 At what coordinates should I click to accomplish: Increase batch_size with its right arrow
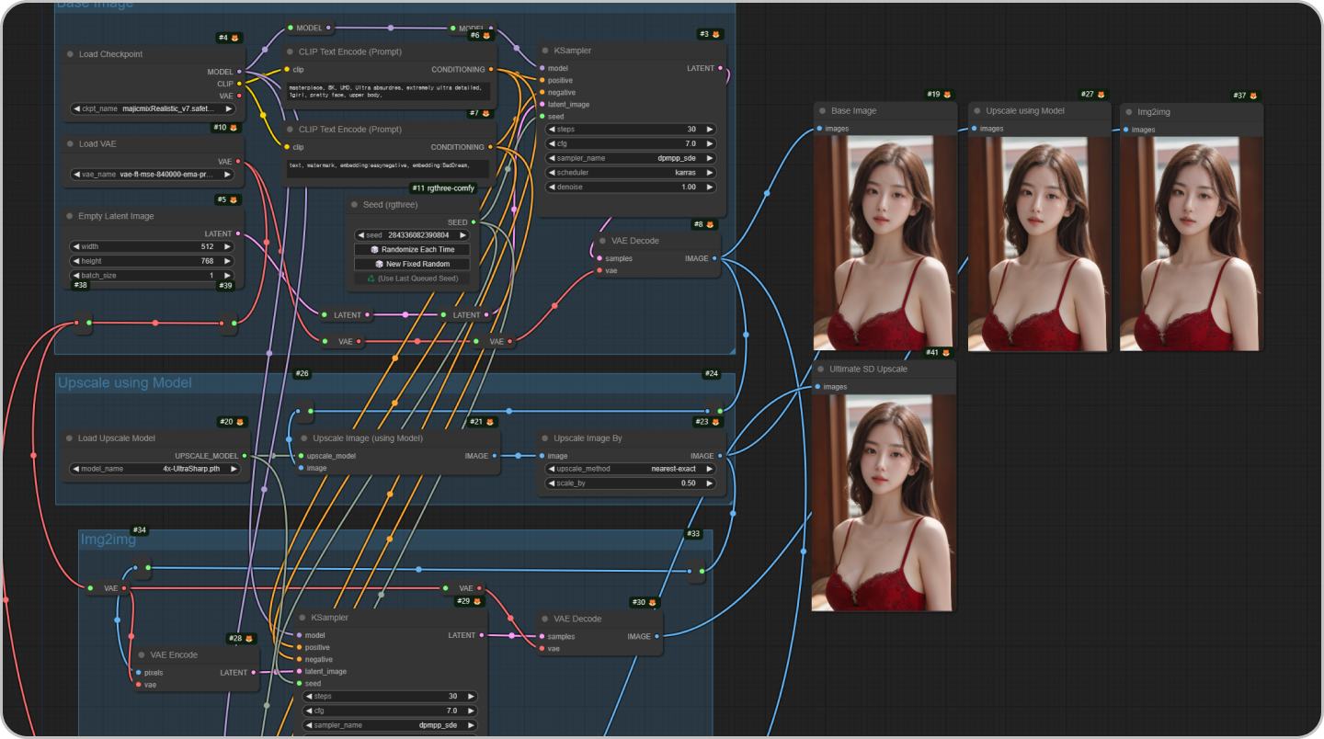[x=230, y=276]
